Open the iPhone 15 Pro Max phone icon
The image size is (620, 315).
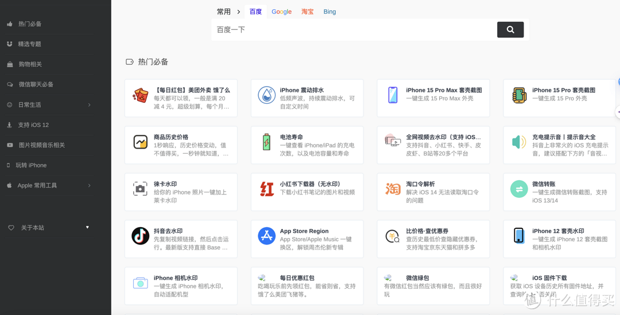393,95
